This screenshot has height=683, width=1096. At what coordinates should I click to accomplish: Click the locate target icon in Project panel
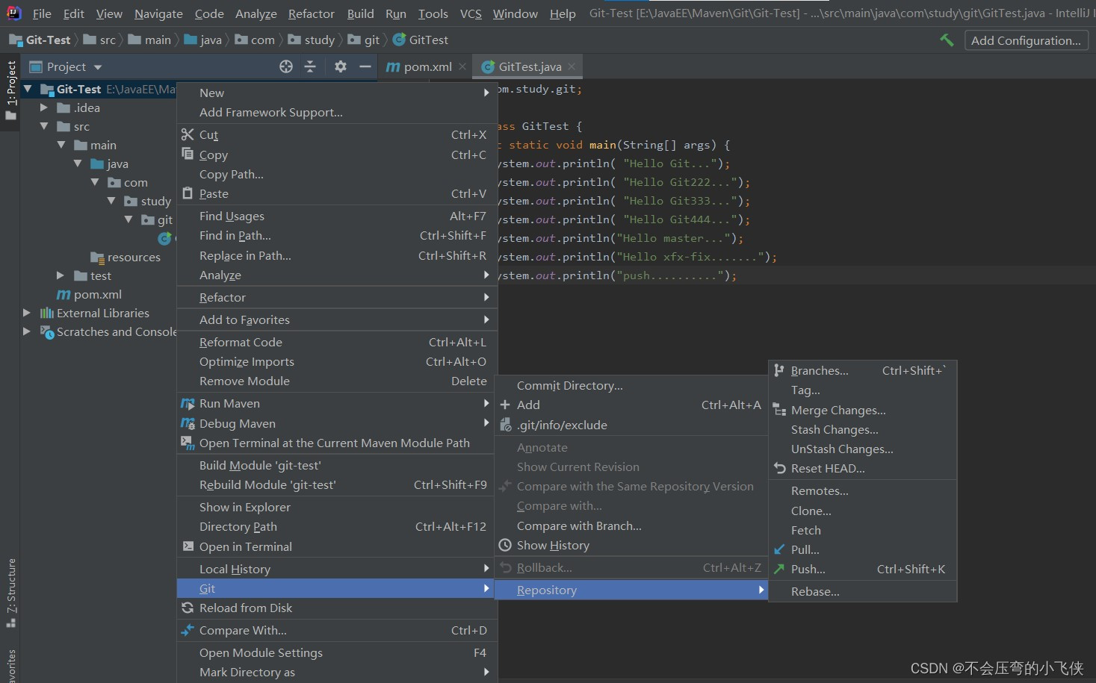286,66
